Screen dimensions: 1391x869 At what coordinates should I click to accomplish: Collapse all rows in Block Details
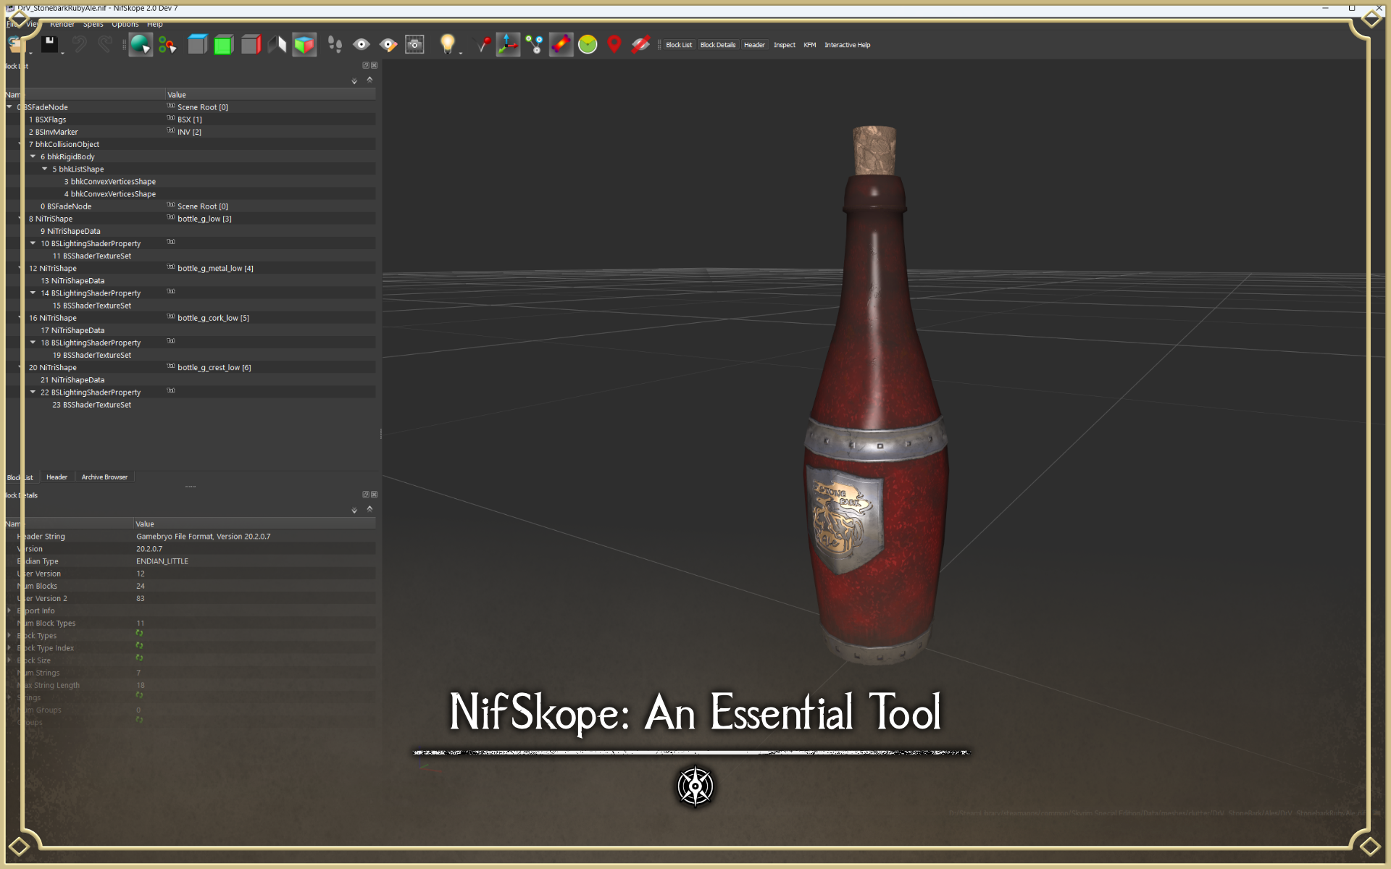click(369, 509)
